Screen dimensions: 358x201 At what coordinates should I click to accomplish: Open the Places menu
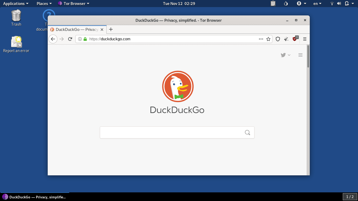(x=44, y=3)
